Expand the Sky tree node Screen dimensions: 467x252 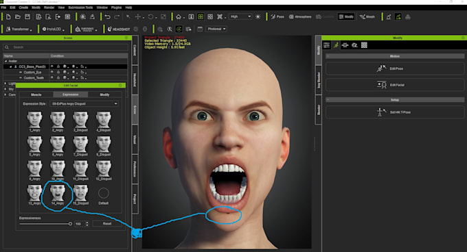click(x=5, y=89)
